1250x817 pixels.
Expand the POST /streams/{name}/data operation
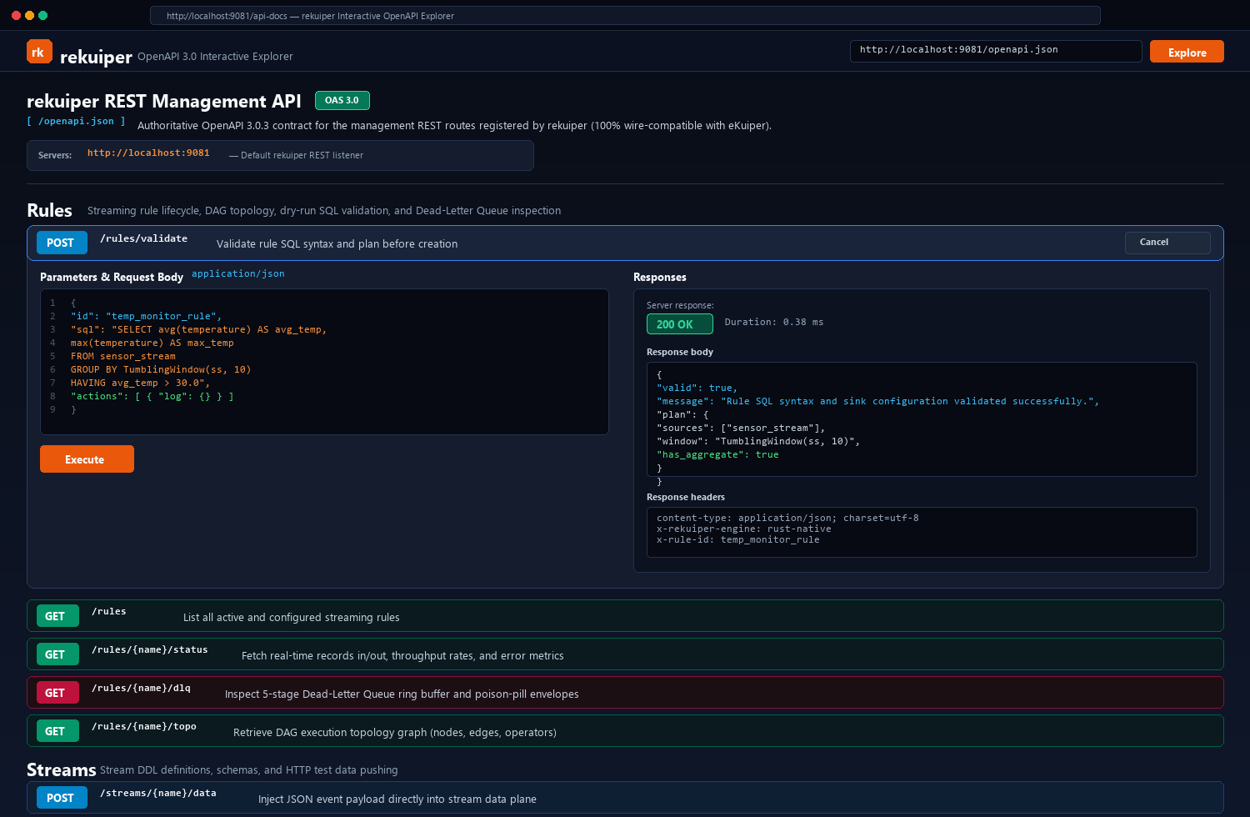click(625, 798)
